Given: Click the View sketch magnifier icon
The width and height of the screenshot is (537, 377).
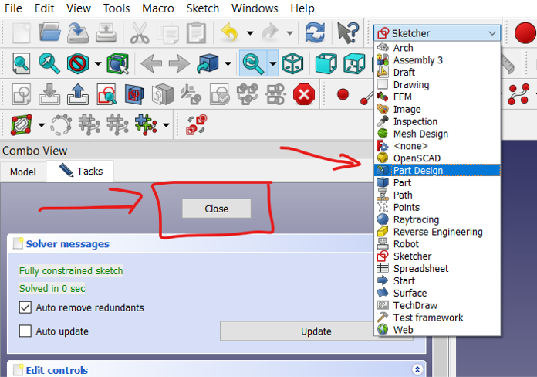Looking at the screenshot, I should [x=106, y=94].
